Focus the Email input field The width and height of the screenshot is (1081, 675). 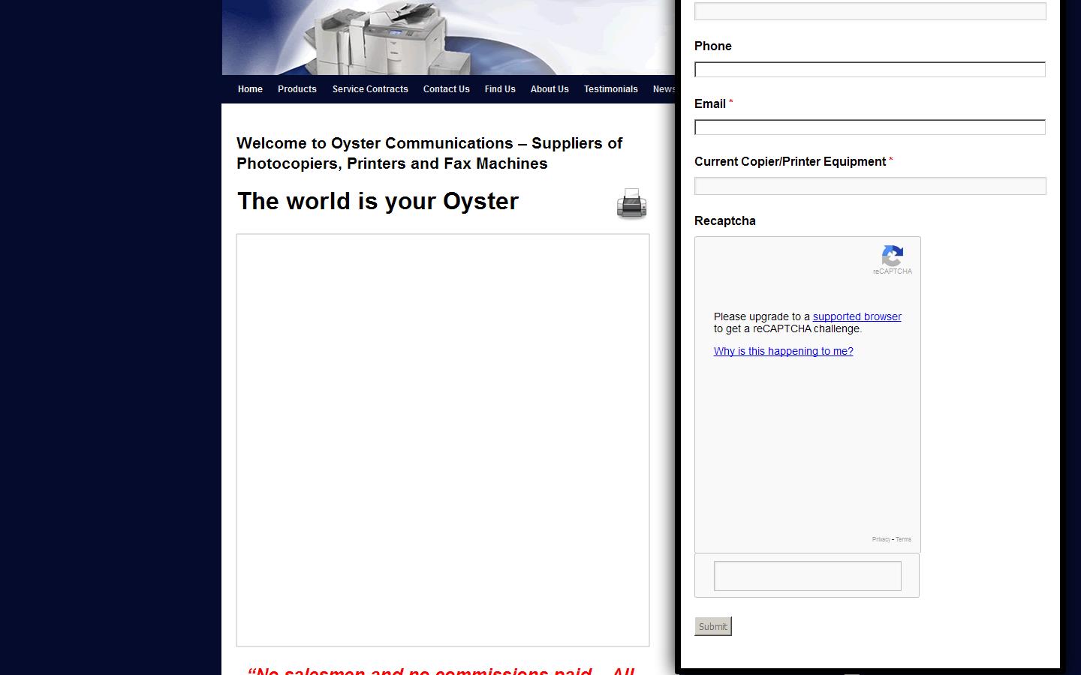click(x=870, y=127)
